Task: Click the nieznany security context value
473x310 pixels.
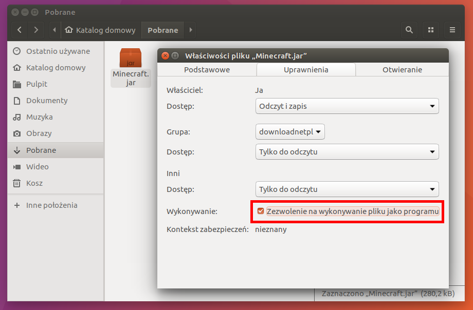Action: click(271, 229)
